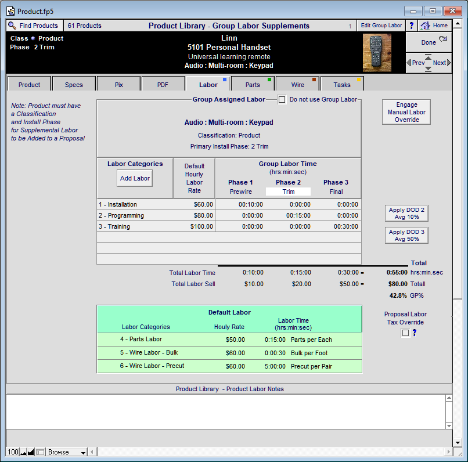
Task: Toggle Proposal Labor Tax Override checkbox
Action: coord(405,333)
